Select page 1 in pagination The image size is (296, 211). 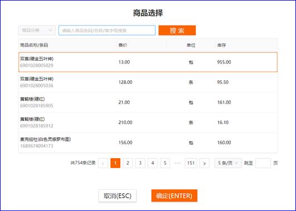[115, 163]
